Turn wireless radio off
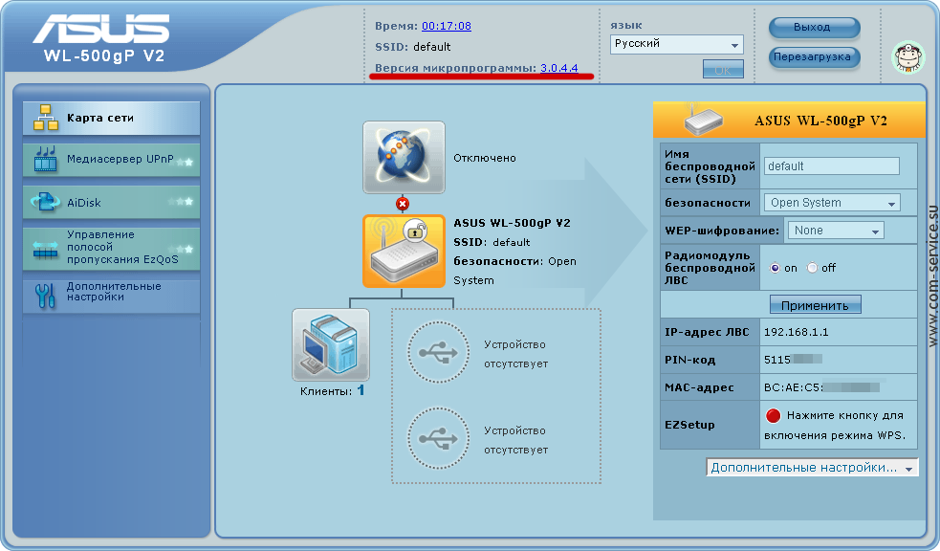The image size is (940, 551). point(812,268)
